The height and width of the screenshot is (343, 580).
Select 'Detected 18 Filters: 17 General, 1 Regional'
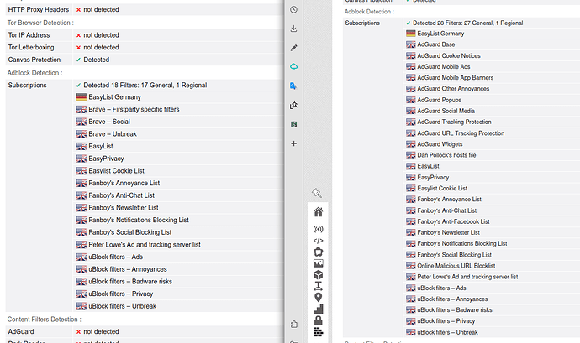click(x=145, y=86)
